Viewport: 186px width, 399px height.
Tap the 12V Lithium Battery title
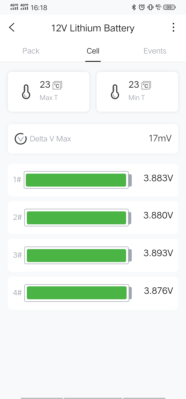93,28
